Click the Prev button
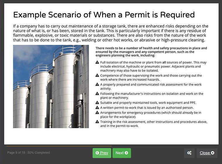222x164 pixels. (102, 153)
